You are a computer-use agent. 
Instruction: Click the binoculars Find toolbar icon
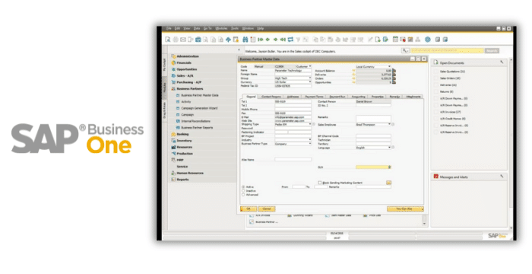click(x=245, y=40)
